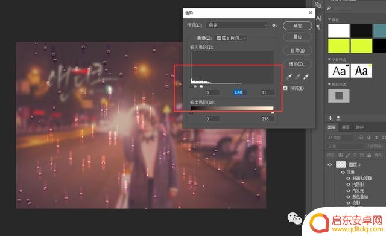Open the preset options gear menu
The image size is (386, 236).
tap(274, 25)
